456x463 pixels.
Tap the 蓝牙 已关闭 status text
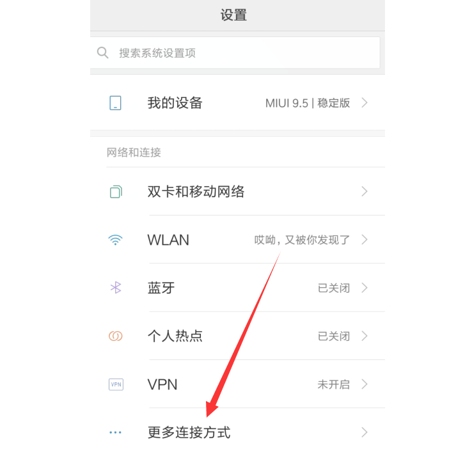(x=334, y=288)
